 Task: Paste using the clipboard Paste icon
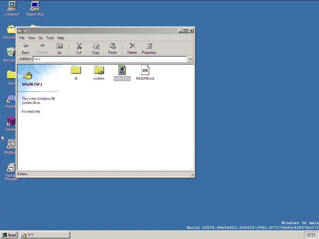click(112, 49)
